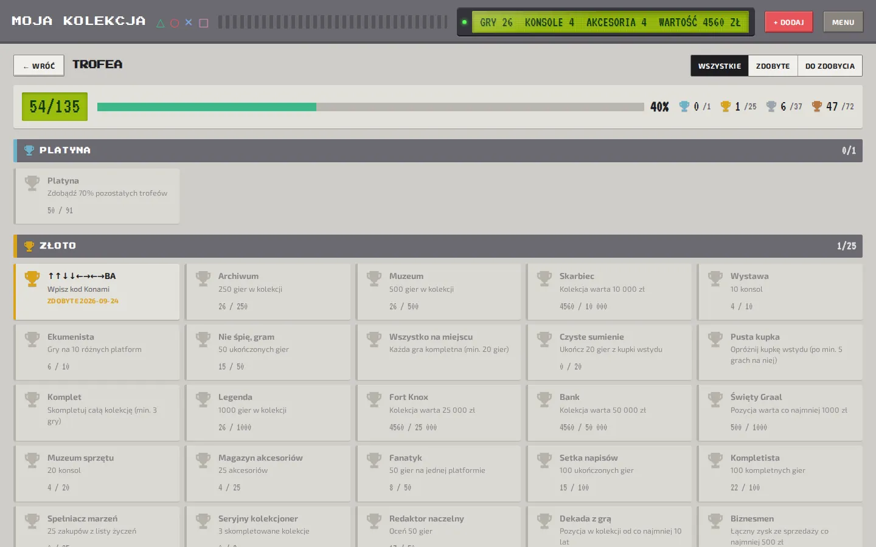Select the Wszystko na miejscu trophy card

(438, 353)
